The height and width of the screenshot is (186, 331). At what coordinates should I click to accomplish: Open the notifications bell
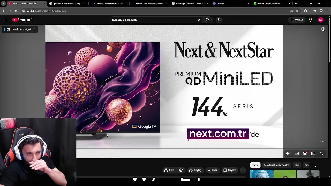(311, 20)
